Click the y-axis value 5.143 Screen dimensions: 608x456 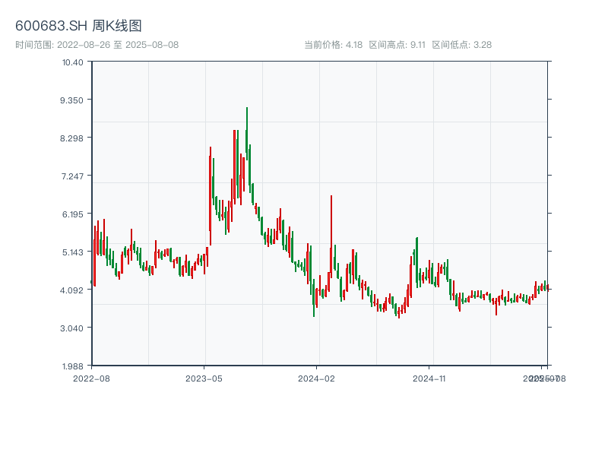point(72,252)
